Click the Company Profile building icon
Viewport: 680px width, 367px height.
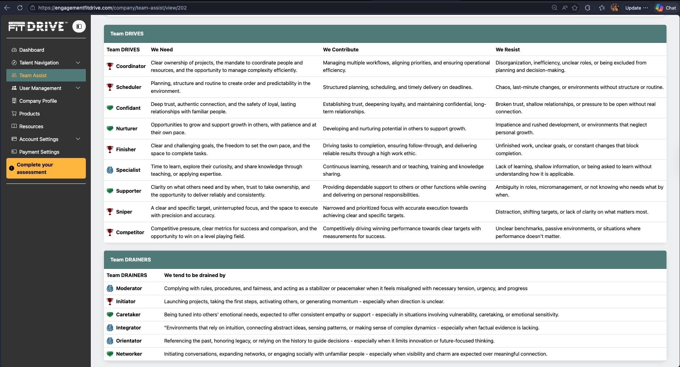click(14, 101)
